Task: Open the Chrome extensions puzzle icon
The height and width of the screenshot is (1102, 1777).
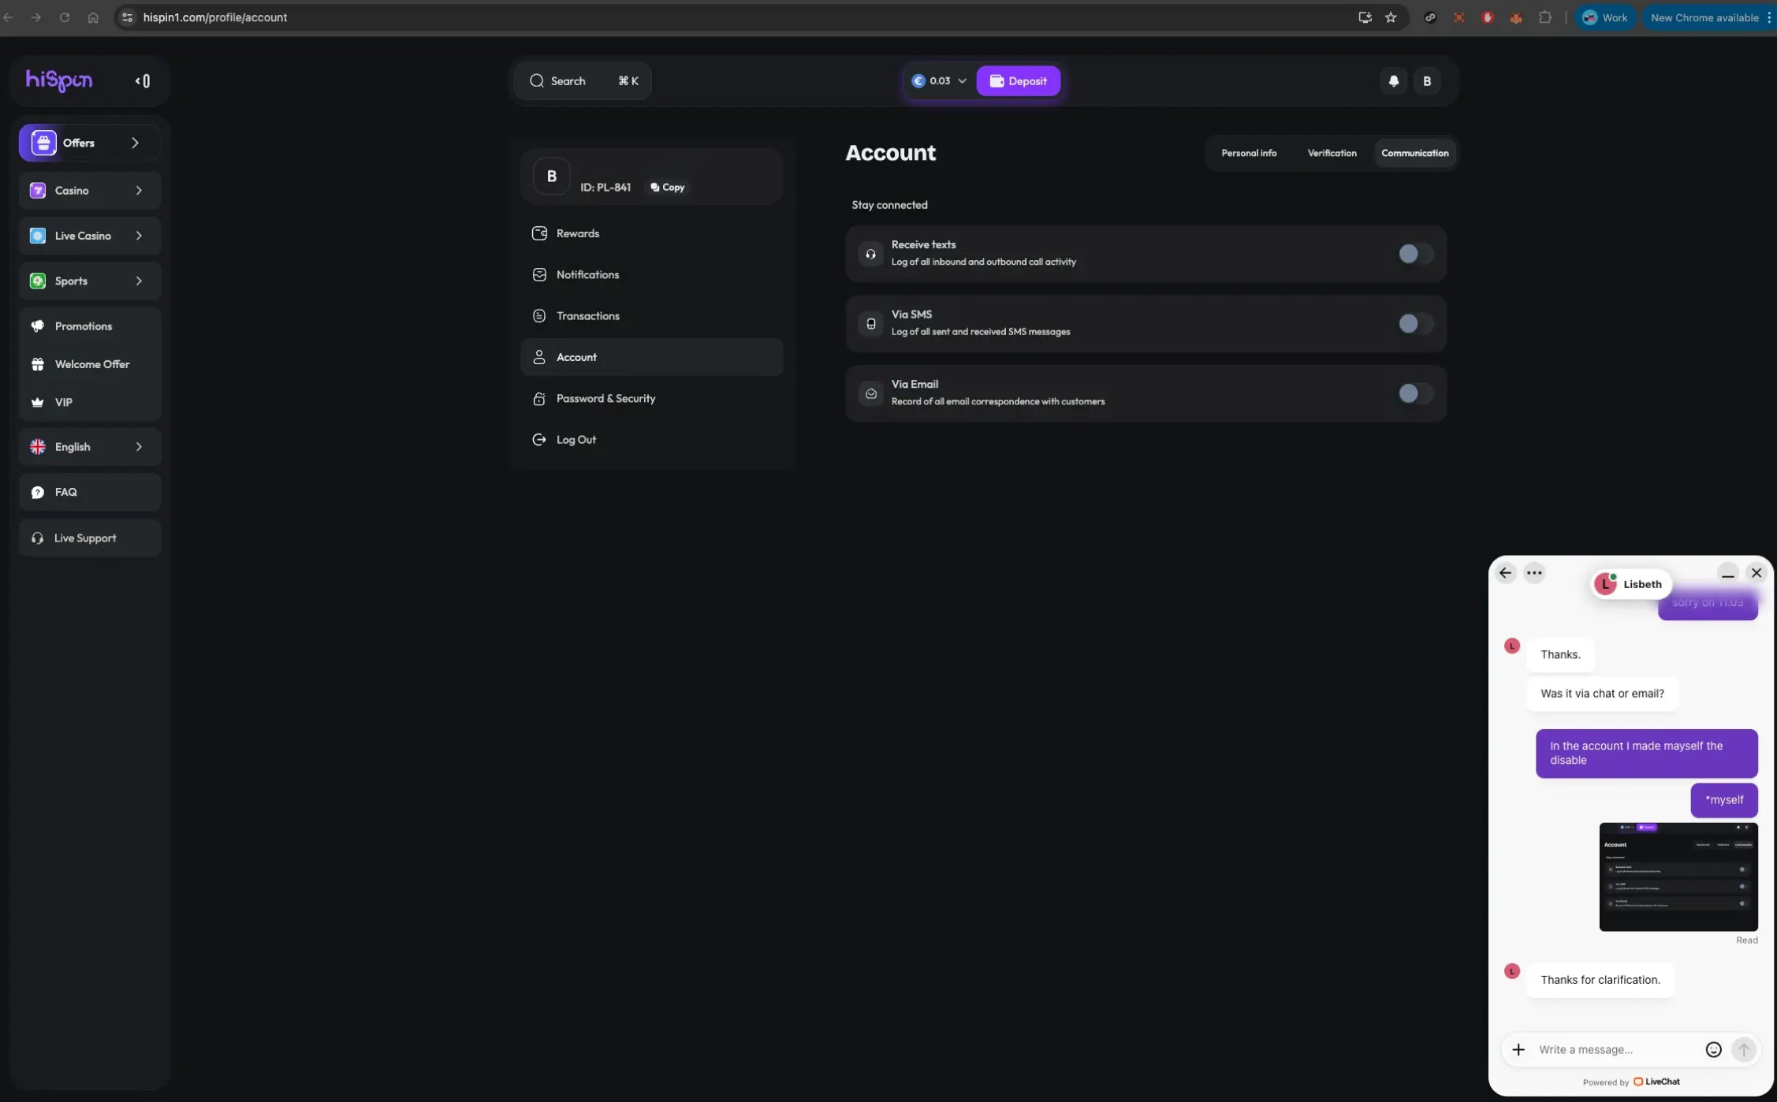Action: pyautogui.click(x=1545, y=17)
